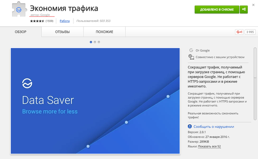Click the 3 995 plus-one count
Image resolution: width=258 pixels, height=159 pixels.
click(x=250, y=32)
